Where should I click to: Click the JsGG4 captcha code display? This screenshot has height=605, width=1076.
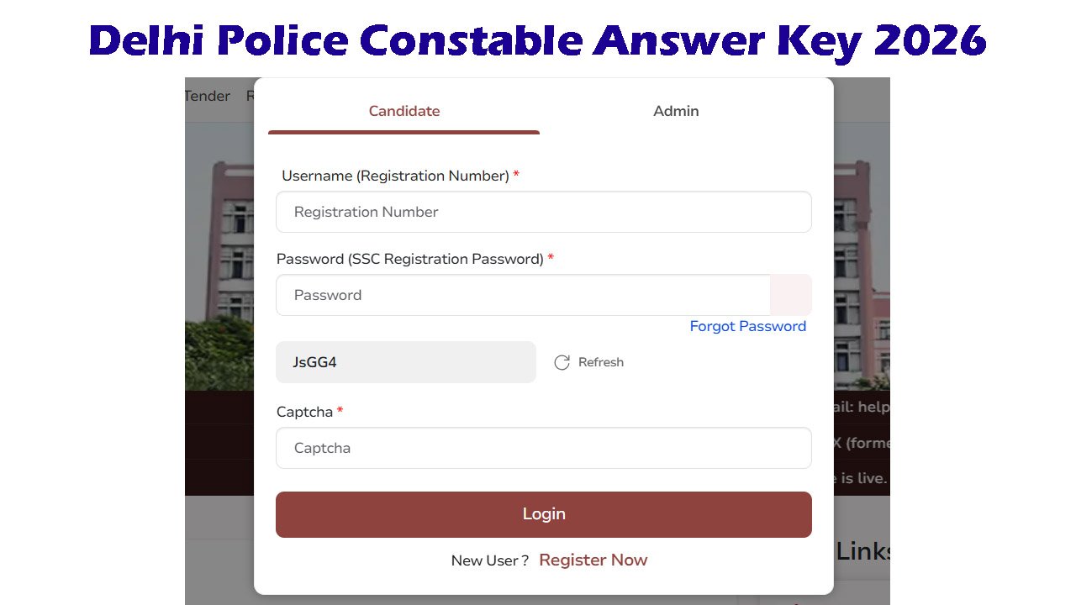[x=406, y=362]
